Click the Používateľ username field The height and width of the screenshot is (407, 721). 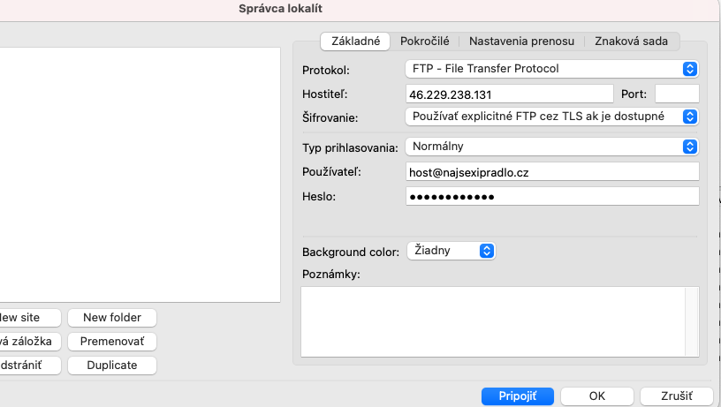[552, 171]
